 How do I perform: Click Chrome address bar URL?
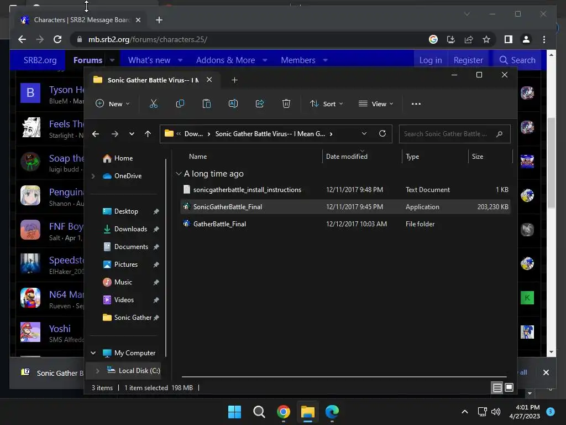pyautogui.click(x=148, y=39)
